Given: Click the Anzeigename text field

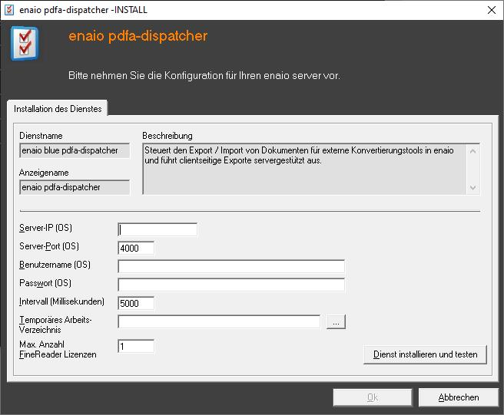Looking at the screenshot, I should click(x=75, y=187).
